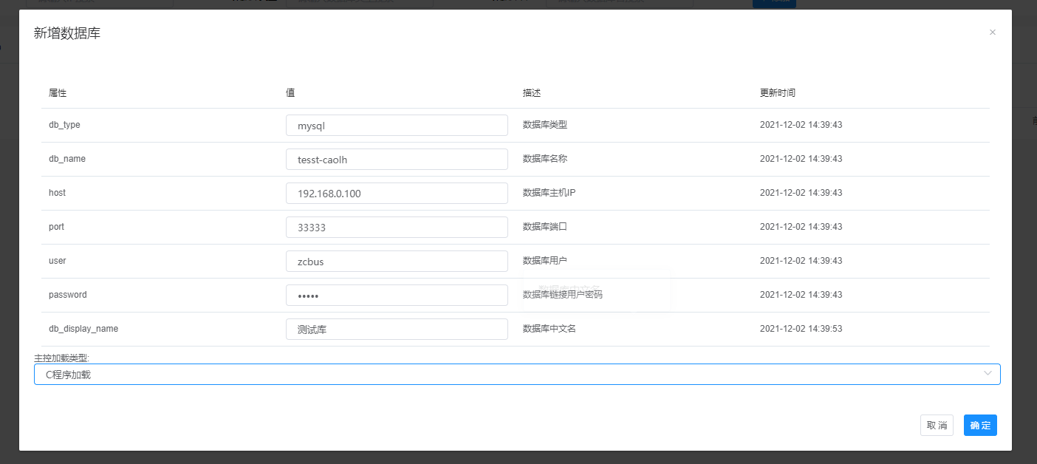Close the 新增数据库 dialog with X icon
Viewport: 1037px width, 464px height.
point(992,32)
